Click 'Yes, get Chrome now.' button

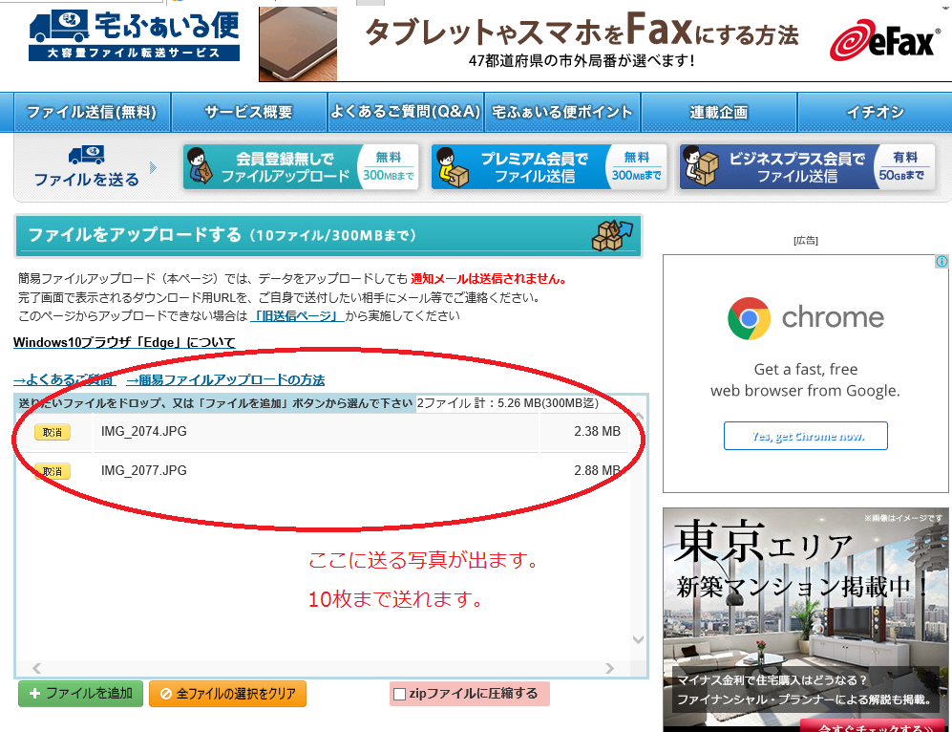click(805, 436)
